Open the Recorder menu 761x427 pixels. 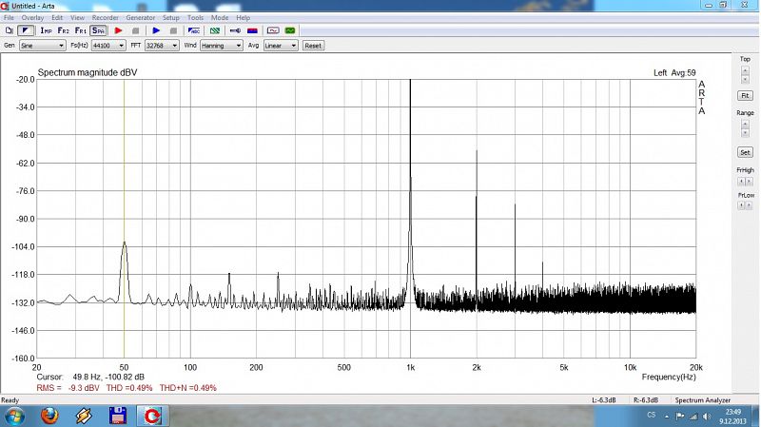point(106,17)
